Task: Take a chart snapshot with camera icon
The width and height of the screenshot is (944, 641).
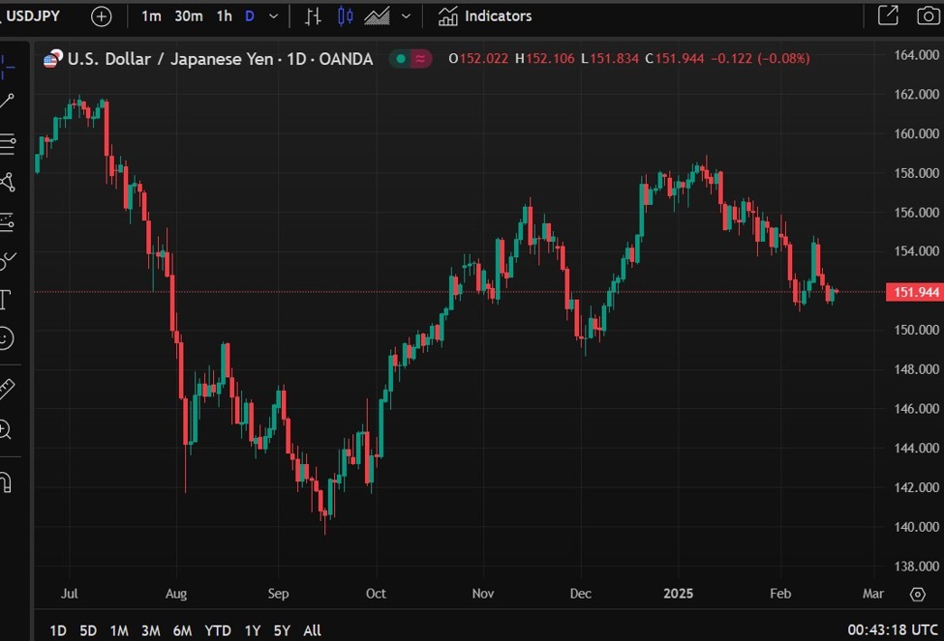Action: [927, 15]
